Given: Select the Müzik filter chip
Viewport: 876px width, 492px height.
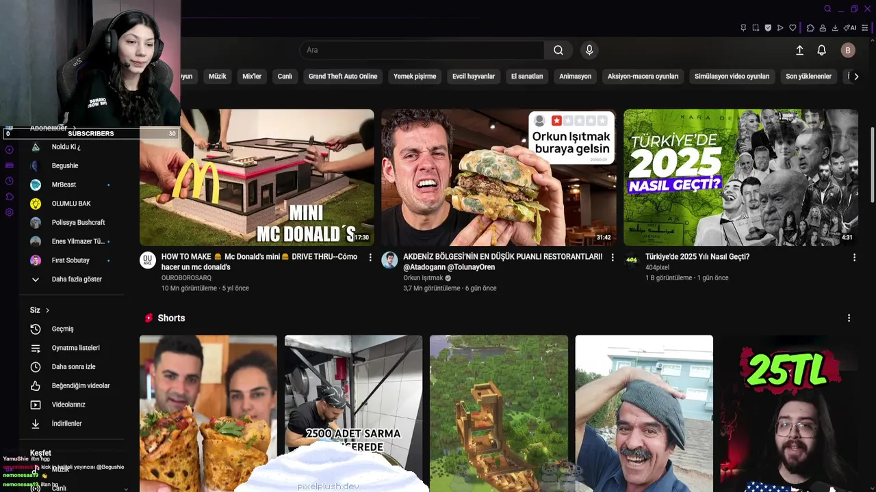Looking at the screenshot, I should tap(217, 77).
